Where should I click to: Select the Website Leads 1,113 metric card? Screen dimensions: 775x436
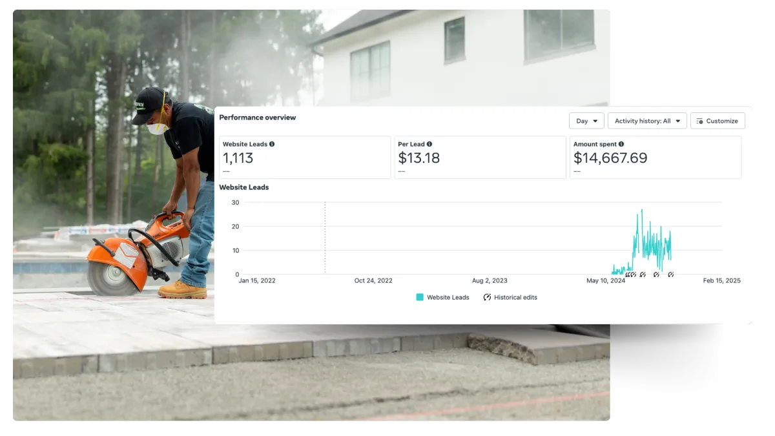pyautogui.click(x=305, y=157)
